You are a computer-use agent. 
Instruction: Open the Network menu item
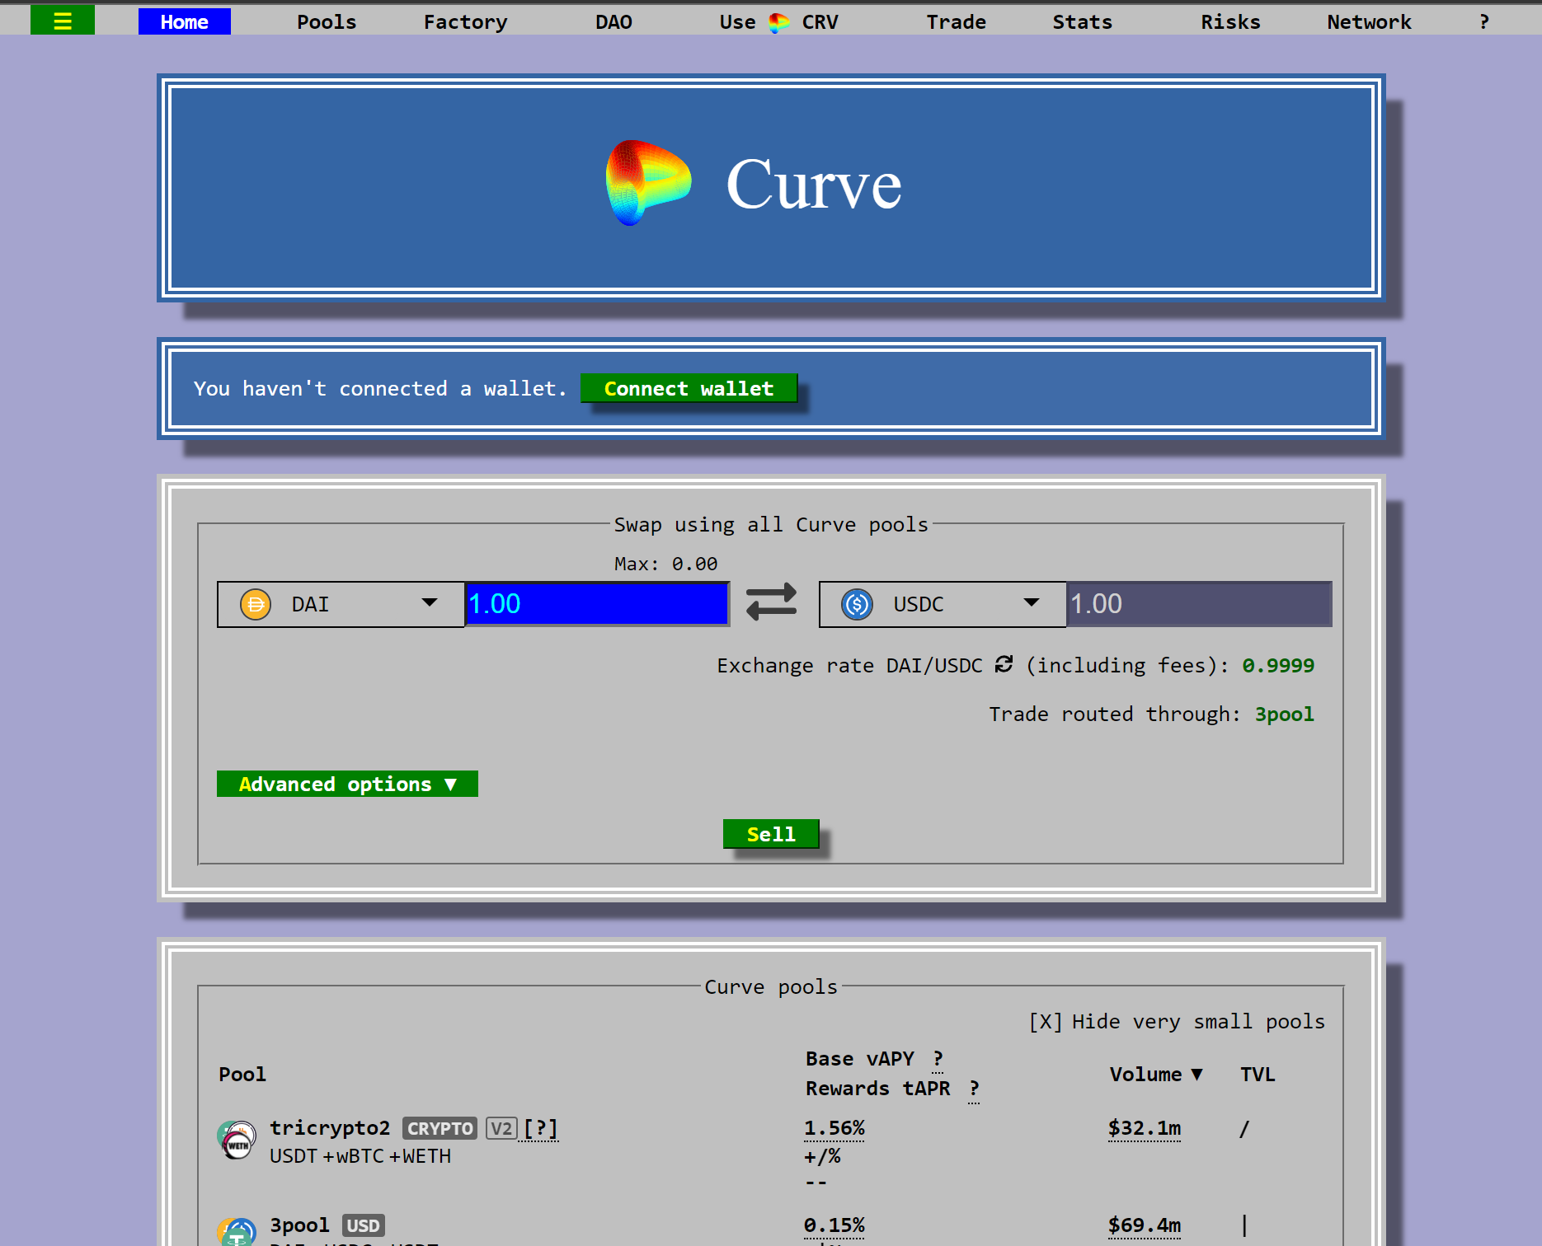pos(1370,22)
